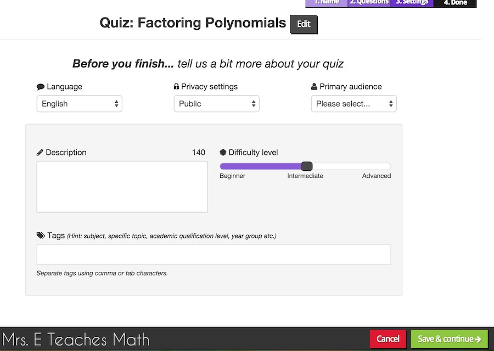Go to the 1. Name step tab

pos(327,3)
